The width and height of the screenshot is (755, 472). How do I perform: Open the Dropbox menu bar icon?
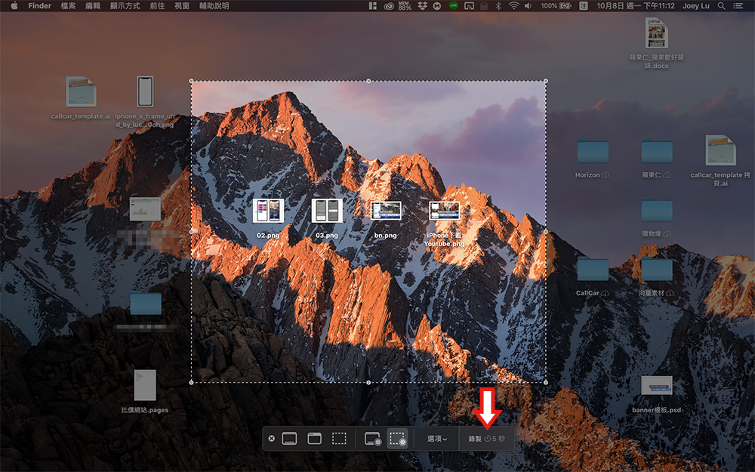(422, 6)
